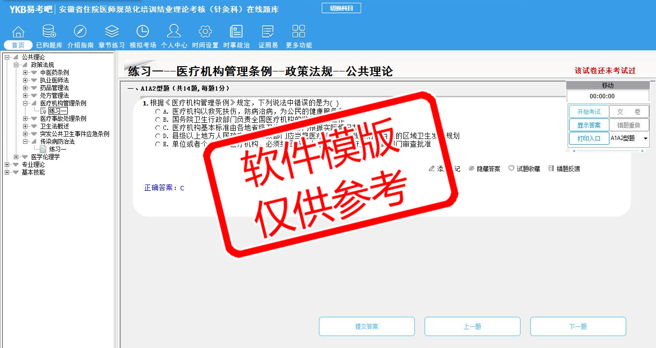656x348 pixels.
Task: Open the 已购题库 database icon
Action: (49, 32)
